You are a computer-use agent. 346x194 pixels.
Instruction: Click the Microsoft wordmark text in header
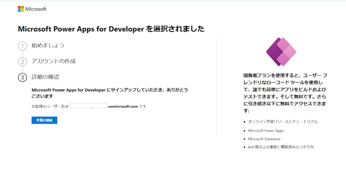[x=36, y=9]
